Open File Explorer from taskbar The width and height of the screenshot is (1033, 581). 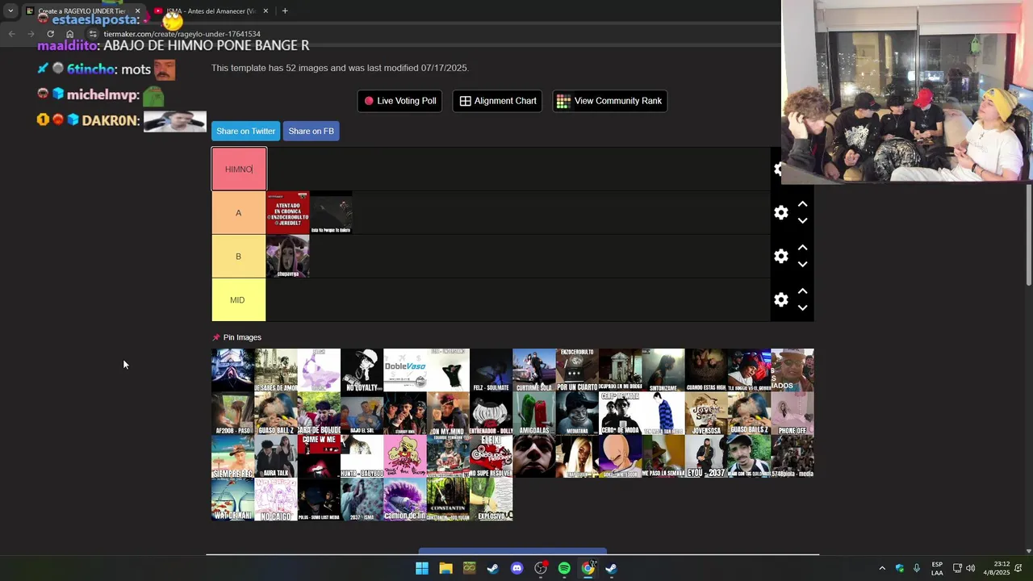pyautogui.click(x=445, y=568)
